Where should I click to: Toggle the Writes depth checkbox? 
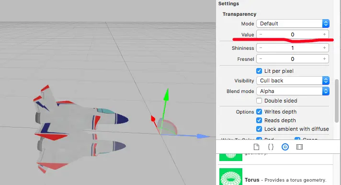[259, 112]
